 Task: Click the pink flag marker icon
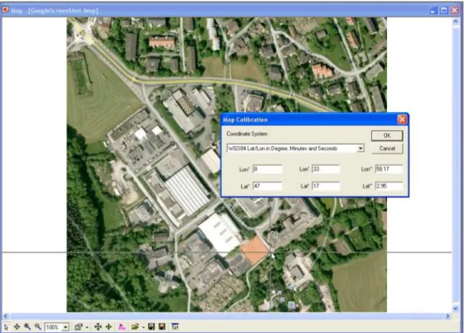pos(122,326)
